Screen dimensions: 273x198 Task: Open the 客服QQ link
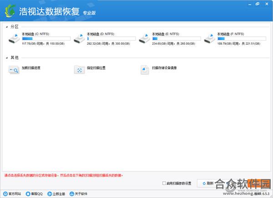[x=37, y=194]
